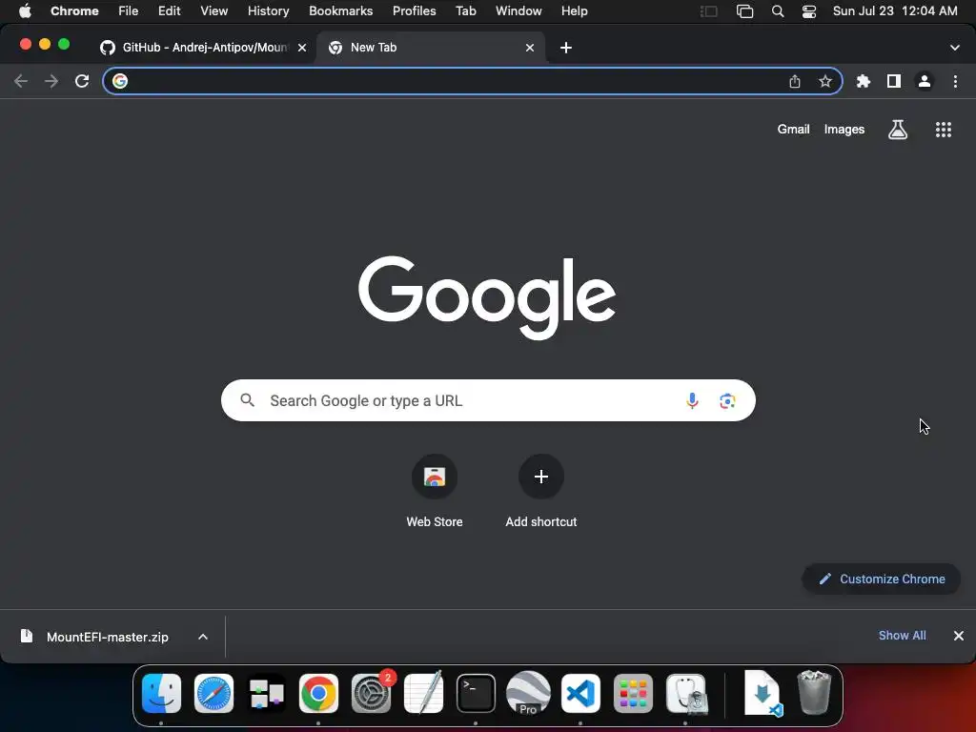
Task: Open Terminal from the Dock
Action: pos(476,694)
